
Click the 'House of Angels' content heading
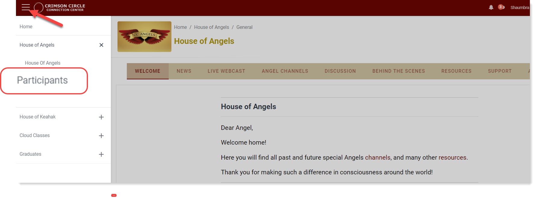point(249,107)
